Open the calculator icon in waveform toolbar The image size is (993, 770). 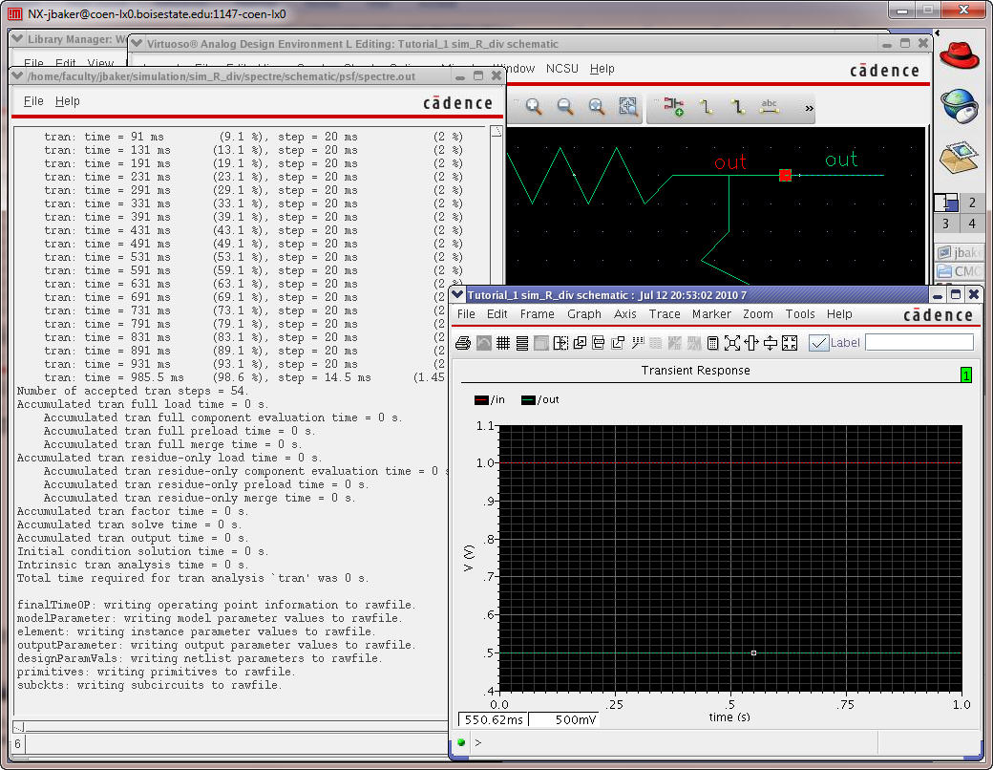point(712,343)
